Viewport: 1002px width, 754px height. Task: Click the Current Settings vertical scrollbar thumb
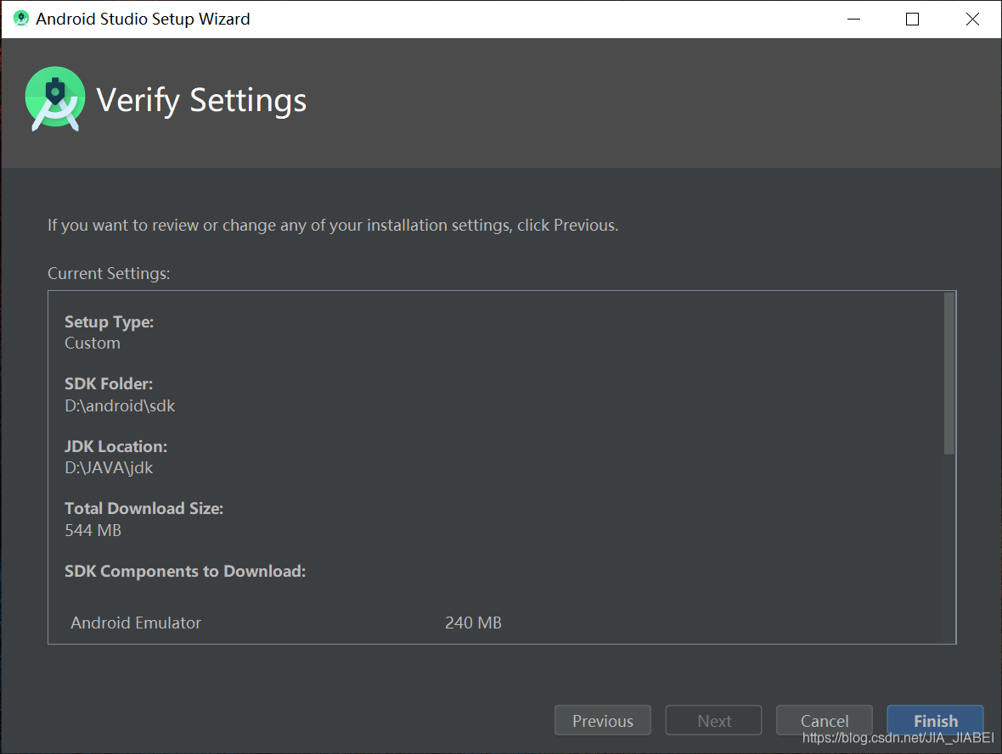949,373
